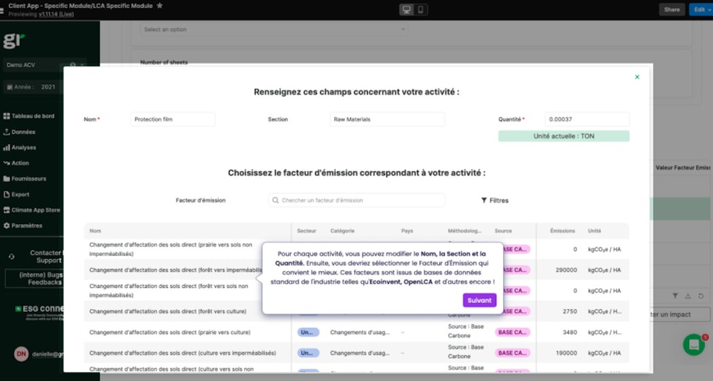
Task: Click the DN user avatar
Action: coord(21,354)
